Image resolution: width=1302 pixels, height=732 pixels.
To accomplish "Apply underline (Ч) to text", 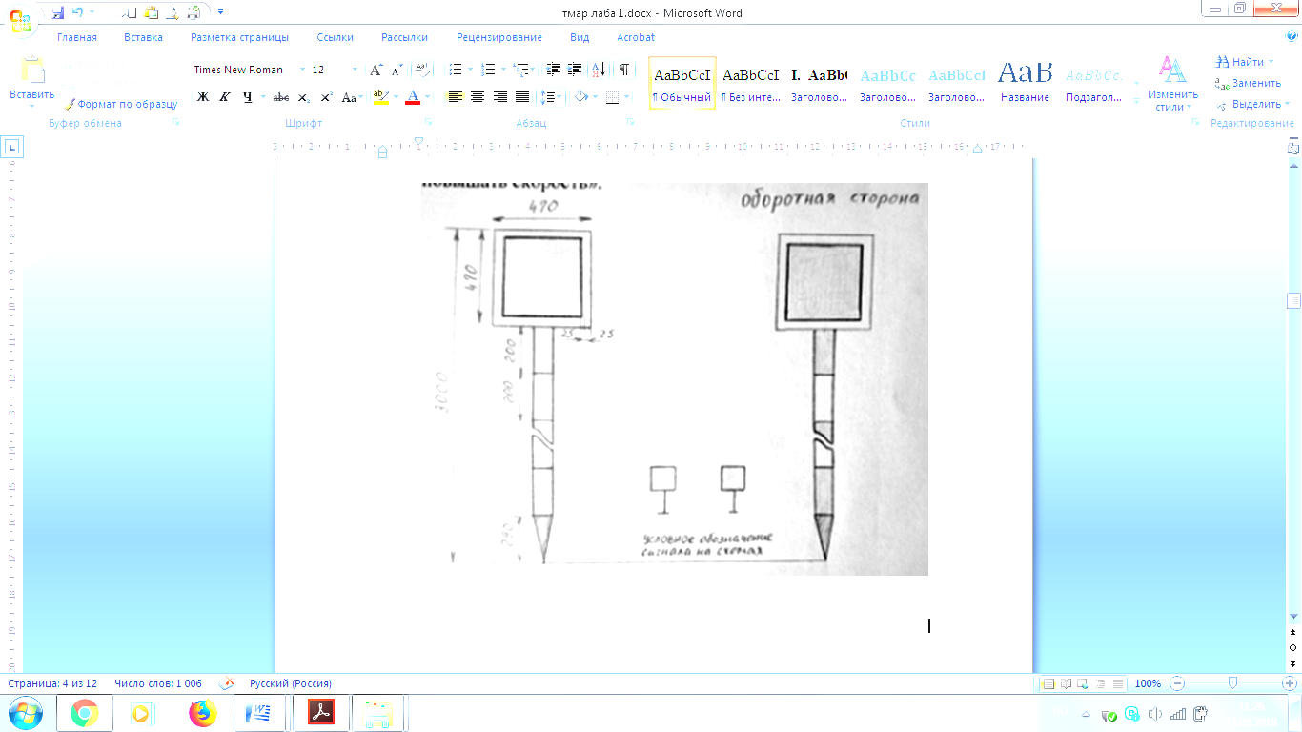I will [248, 97].
